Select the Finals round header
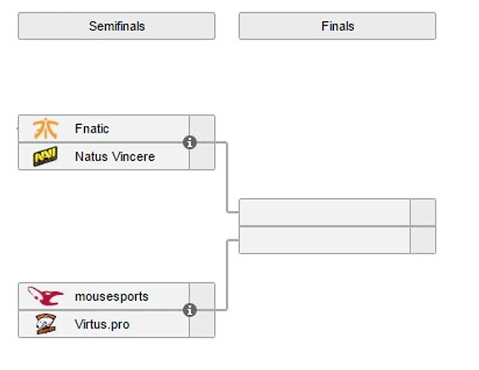Screen dimensions: 479x370 (337, 26)
